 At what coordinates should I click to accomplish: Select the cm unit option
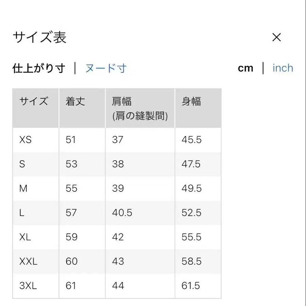click(x=245, y=68)
